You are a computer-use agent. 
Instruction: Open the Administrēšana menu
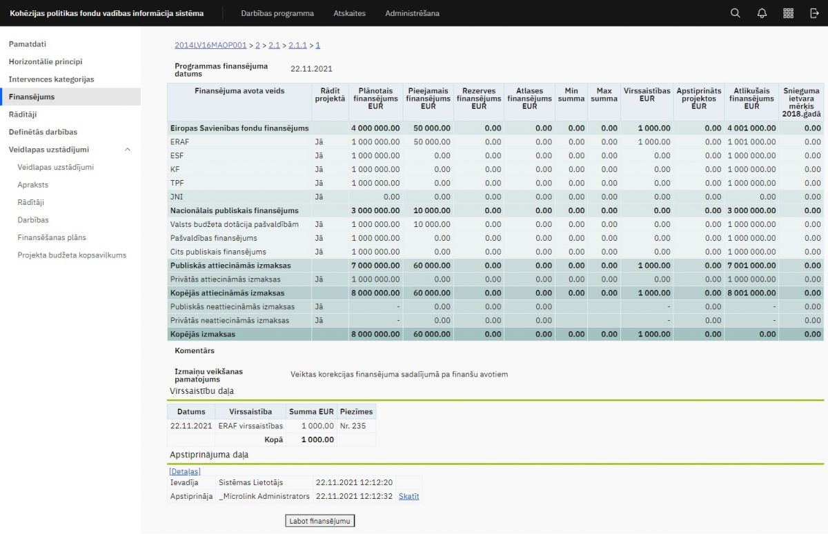pos(412,13)
